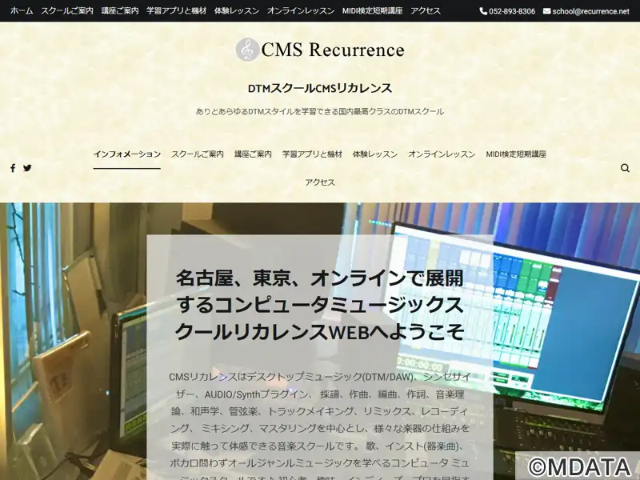Screen dimensions: 640x480
Task: Click the envelope icon beside school@recurrence.net
Action: point(547,11)
